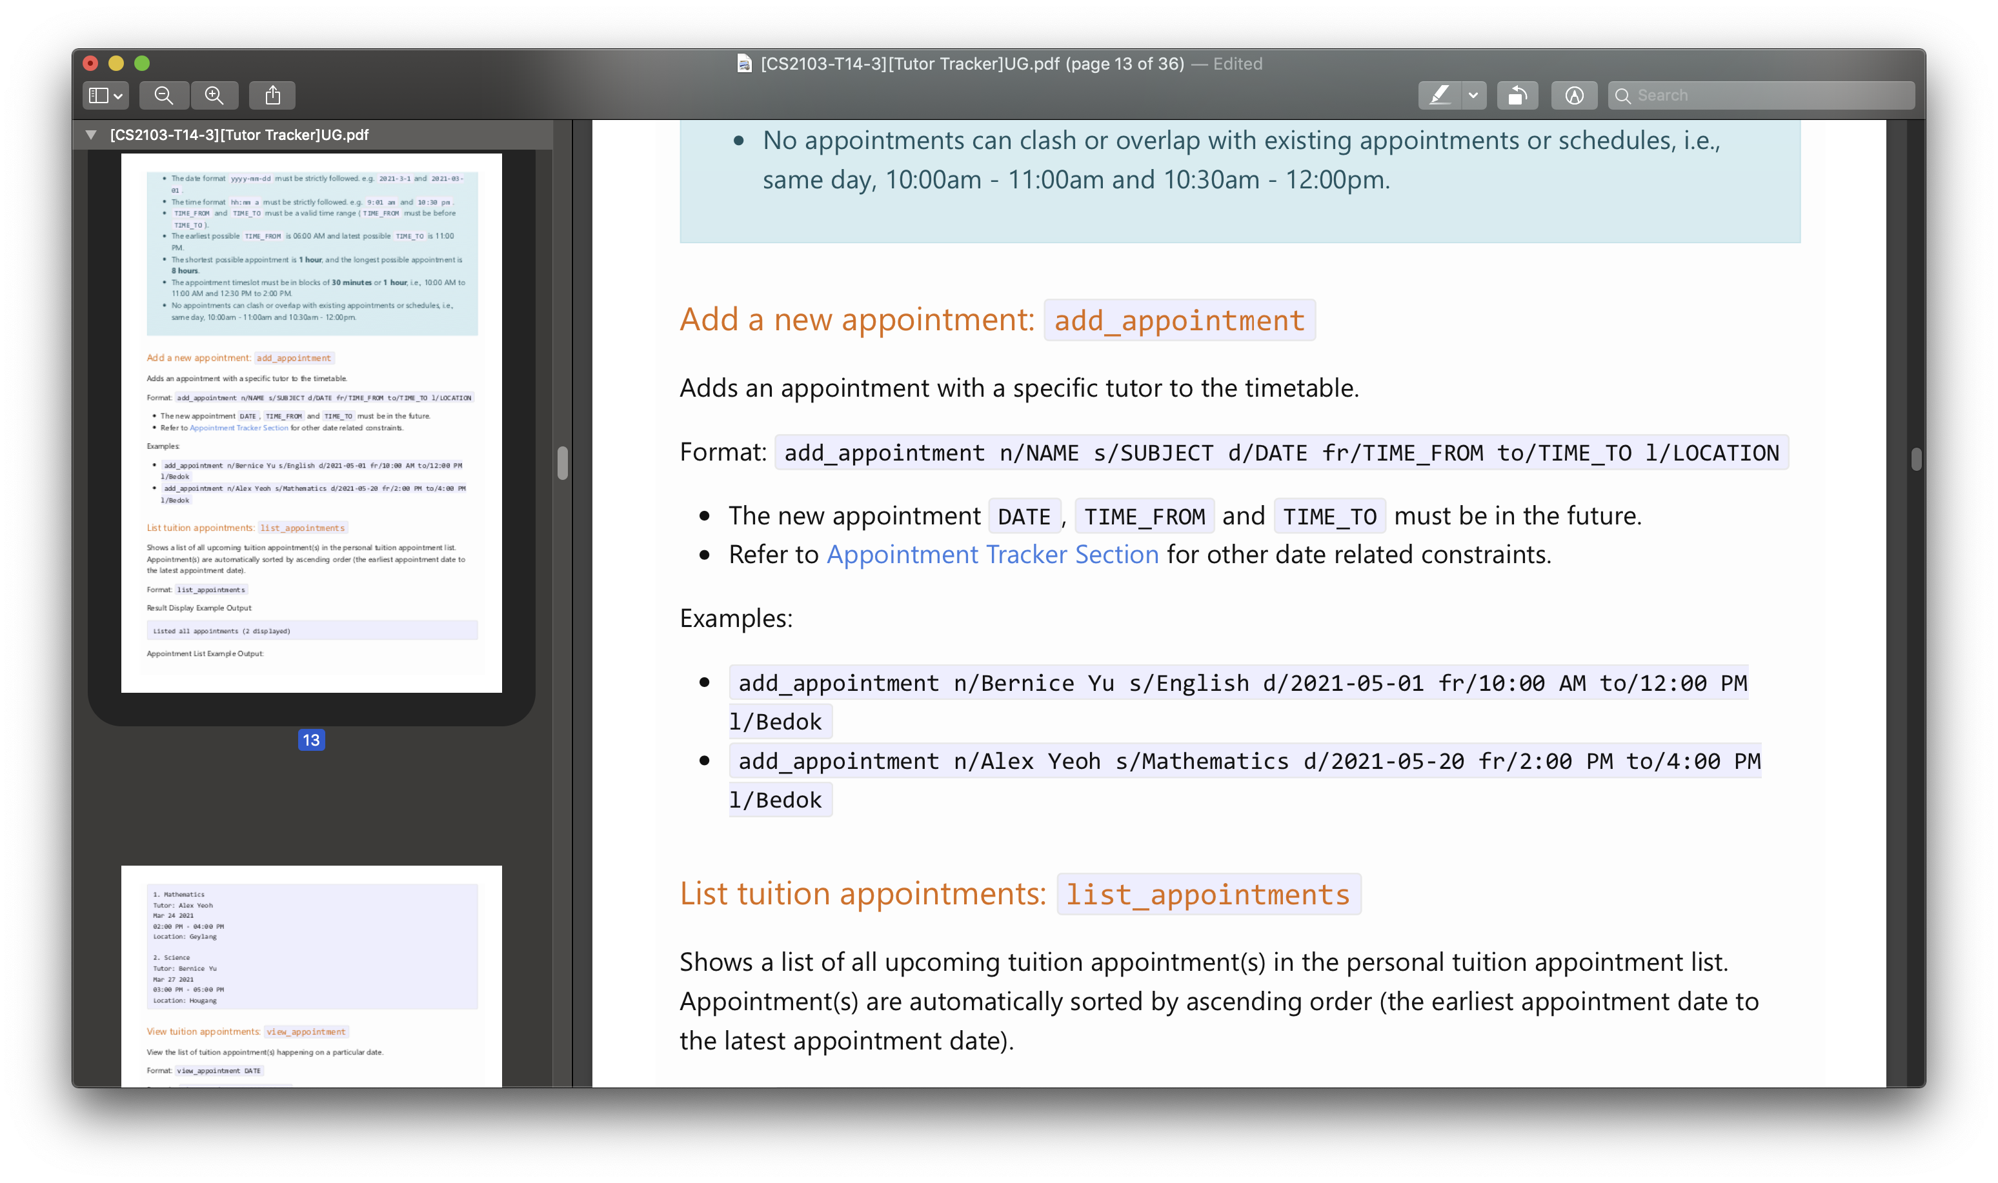Click the sidebar scrollbar handle
Viewport: 1998px width, 1183px height.
point(562,462)
